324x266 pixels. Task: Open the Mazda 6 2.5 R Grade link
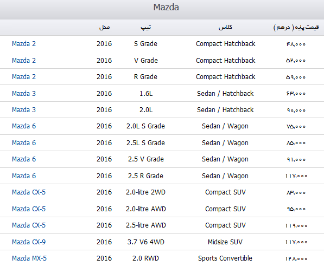[24, 176]
